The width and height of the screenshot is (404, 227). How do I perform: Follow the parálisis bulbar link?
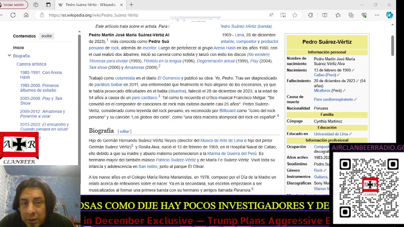[108, 84]
